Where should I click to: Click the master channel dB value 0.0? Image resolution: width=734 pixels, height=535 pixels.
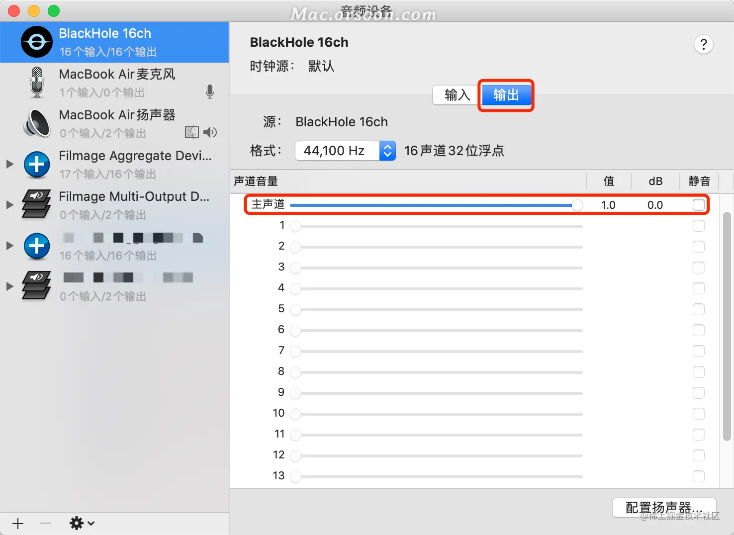click(655, 205)
